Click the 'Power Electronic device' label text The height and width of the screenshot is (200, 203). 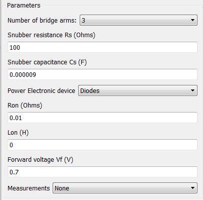(x=41, y=91)
